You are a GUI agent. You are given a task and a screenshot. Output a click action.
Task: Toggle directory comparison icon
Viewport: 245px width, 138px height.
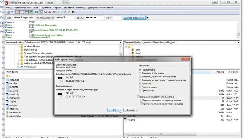coord(64,12)
